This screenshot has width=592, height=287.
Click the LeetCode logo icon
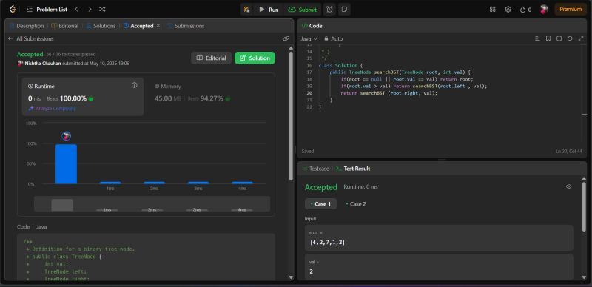(13, 9)
